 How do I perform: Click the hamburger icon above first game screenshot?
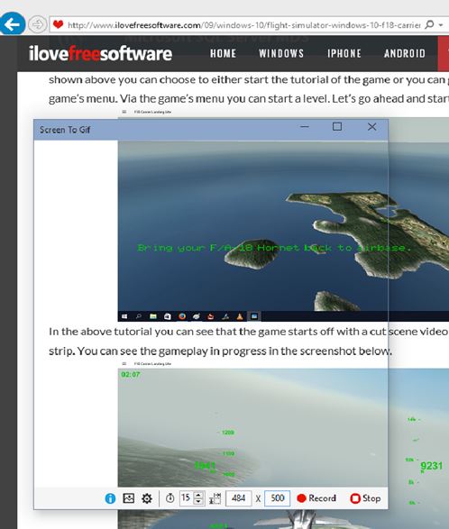[124, 112]
